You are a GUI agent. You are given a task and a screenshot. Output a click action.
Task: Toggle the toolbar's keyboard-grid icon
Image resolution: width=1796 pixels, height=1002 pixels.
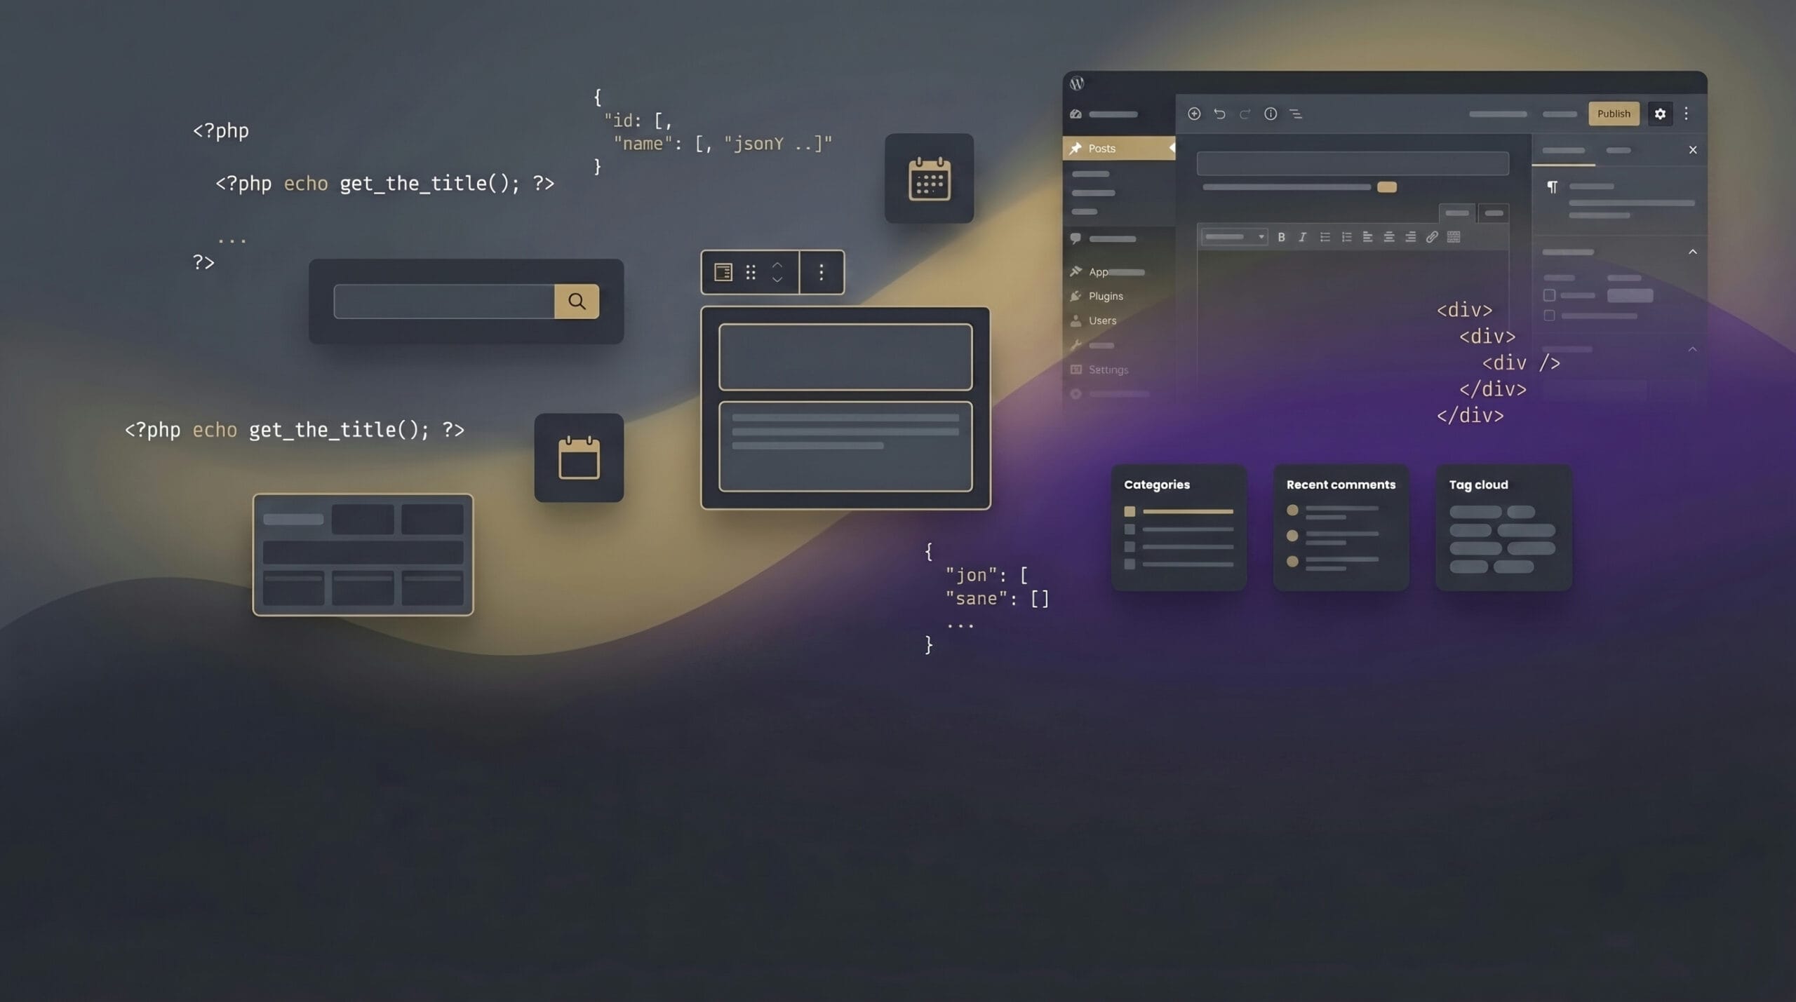[1454, 237]
